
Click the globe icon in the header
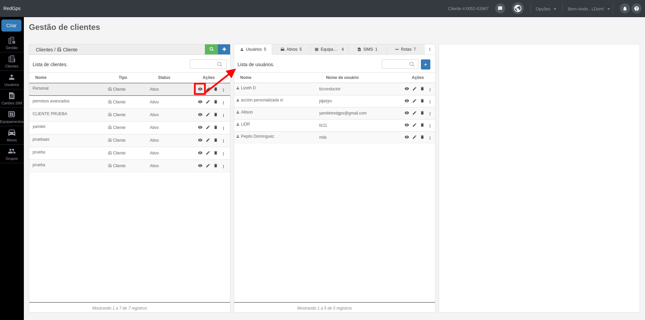518,8
